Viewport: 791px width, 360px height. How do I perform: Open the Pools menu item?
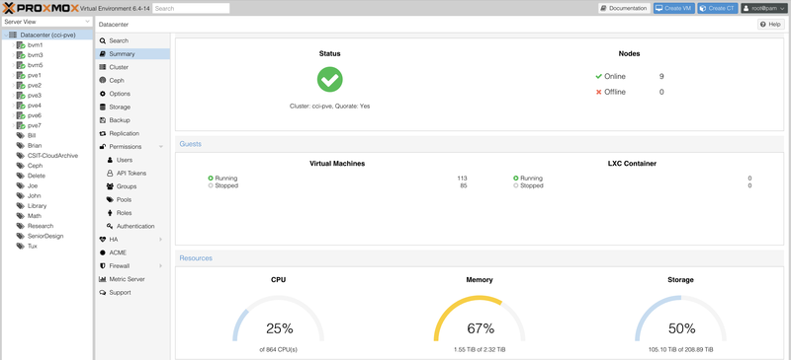pos(132,200)
